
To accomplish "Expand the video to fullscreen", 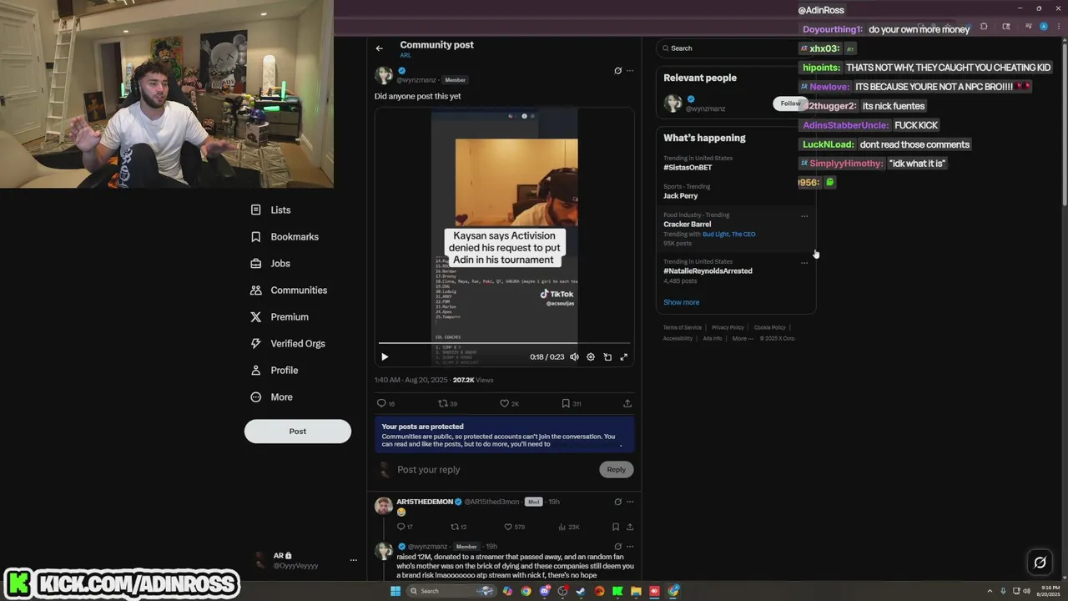I will click(x=623, y=356).
